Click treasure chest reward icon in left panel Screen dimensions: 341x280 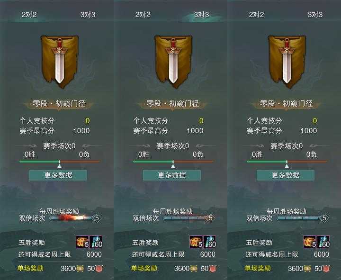[x=82, y=242]
